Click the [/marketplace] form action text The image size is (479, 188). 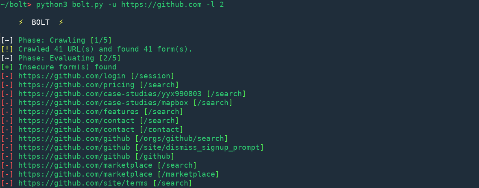tap(188, 174)
